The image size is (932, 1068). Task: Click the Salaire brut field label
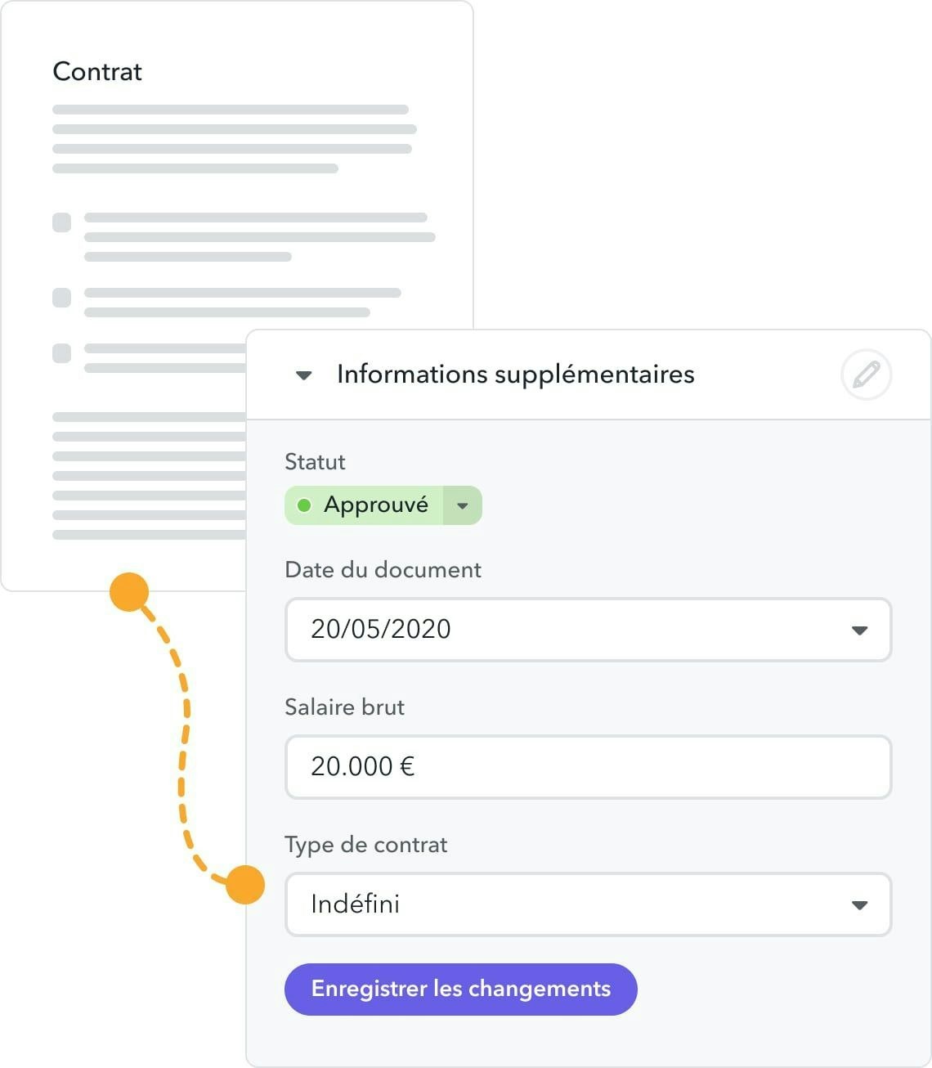pos(344,707)
